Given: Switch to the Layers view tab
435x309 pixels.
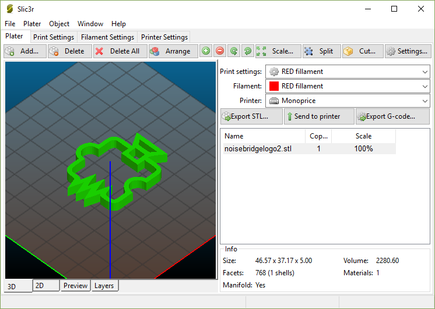Looking at the screenshot, I should coord(104,286).
